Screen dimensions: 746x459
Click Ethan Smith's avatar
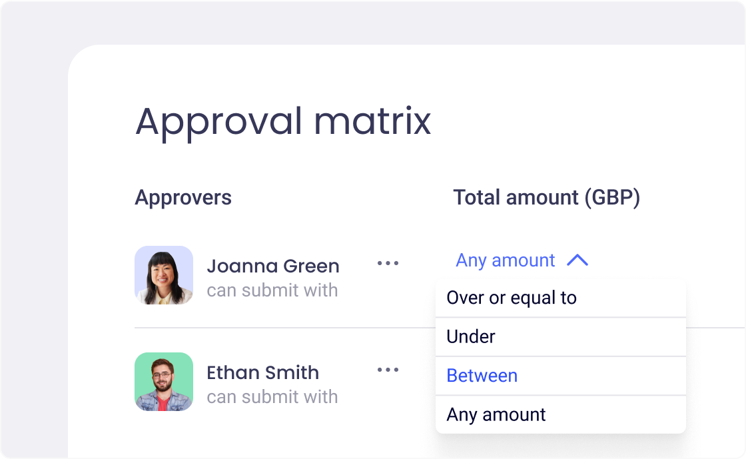164,382
